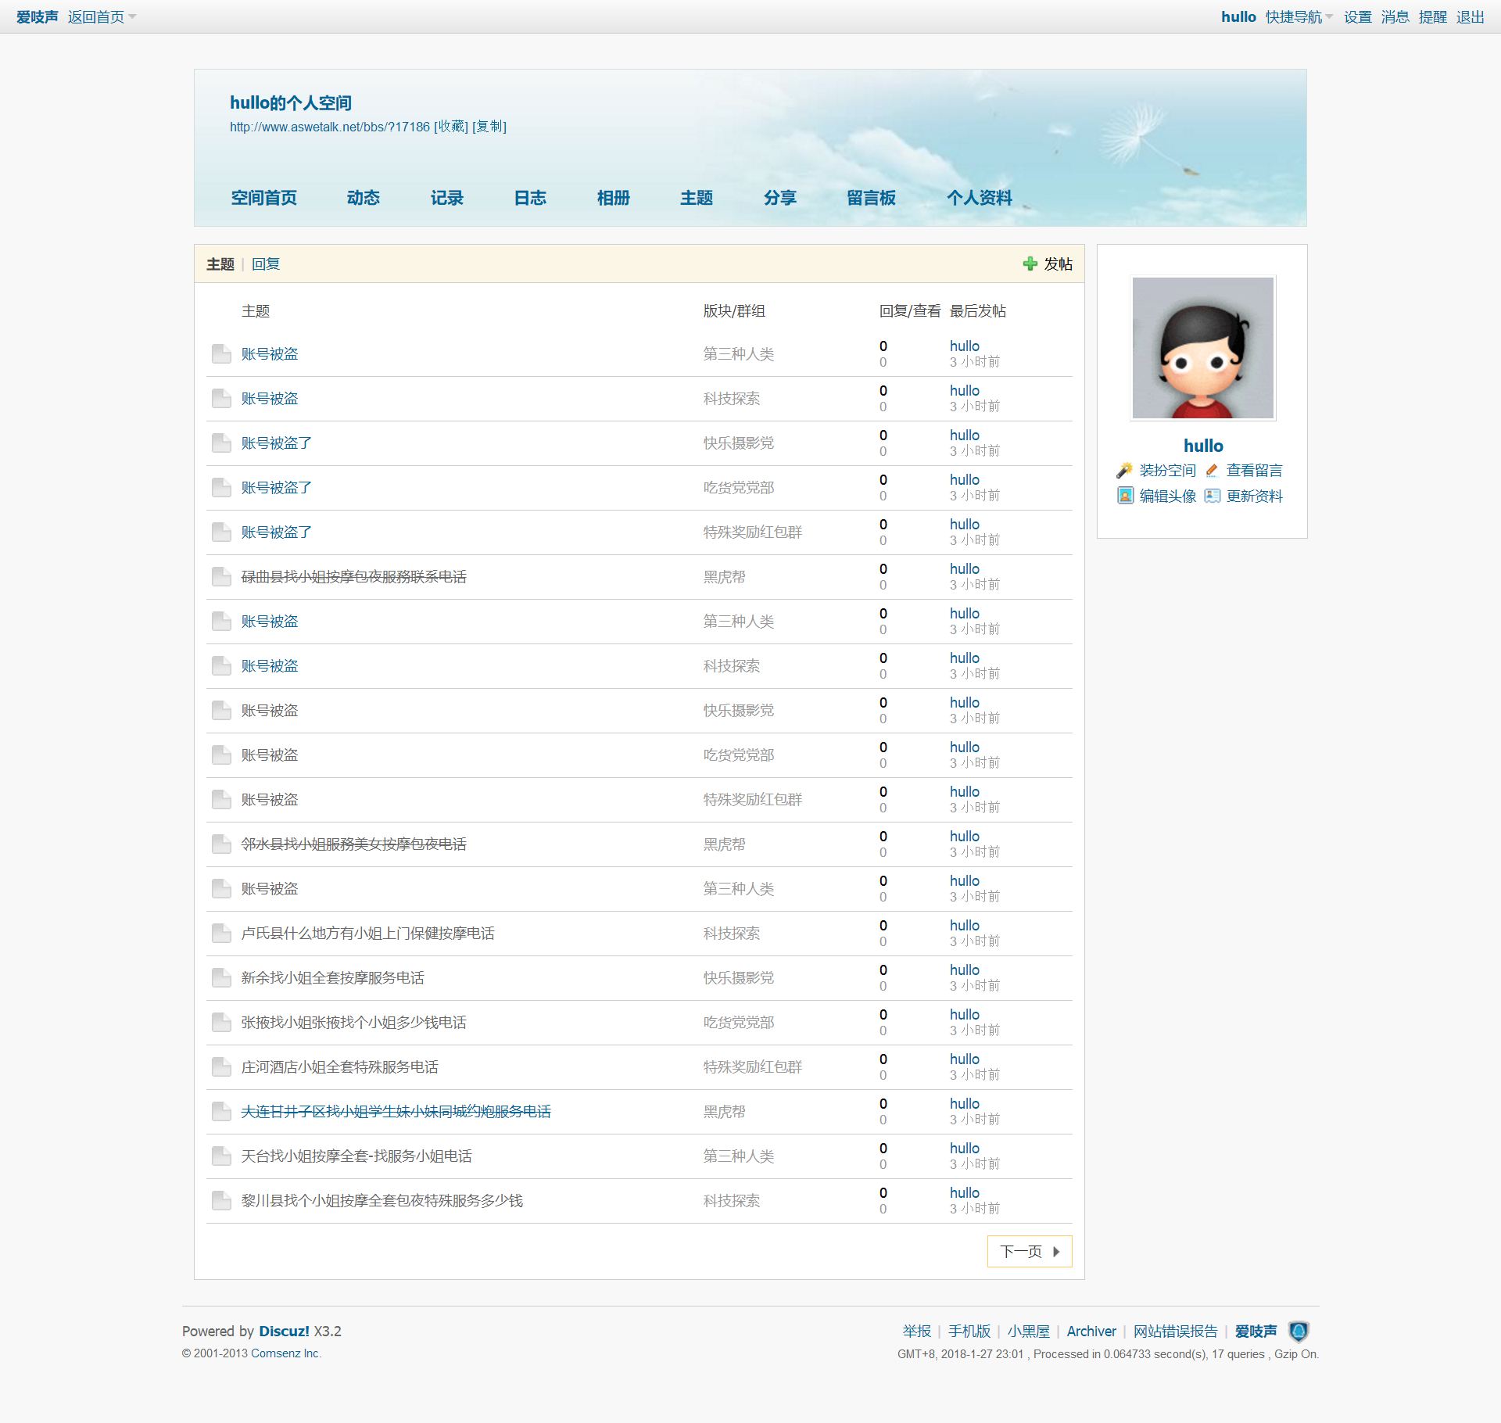Screen dimensions: 1501x1423
Task: Click the [复制] link beside the space URL
Action: 489,127
